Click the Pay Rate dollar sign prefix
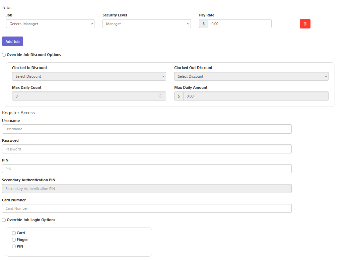Screen dimensions: 351x260 click(x=204, y=24)
